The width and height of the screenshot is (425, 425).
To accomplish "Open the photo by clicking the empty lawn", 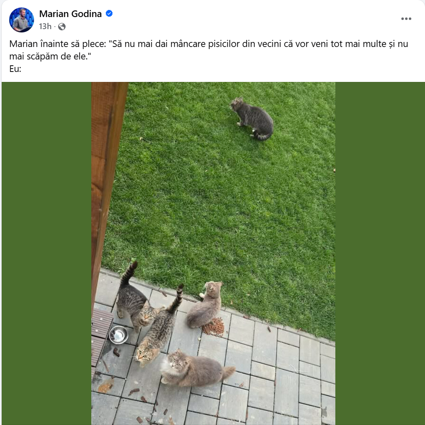I will coord(217,204).
